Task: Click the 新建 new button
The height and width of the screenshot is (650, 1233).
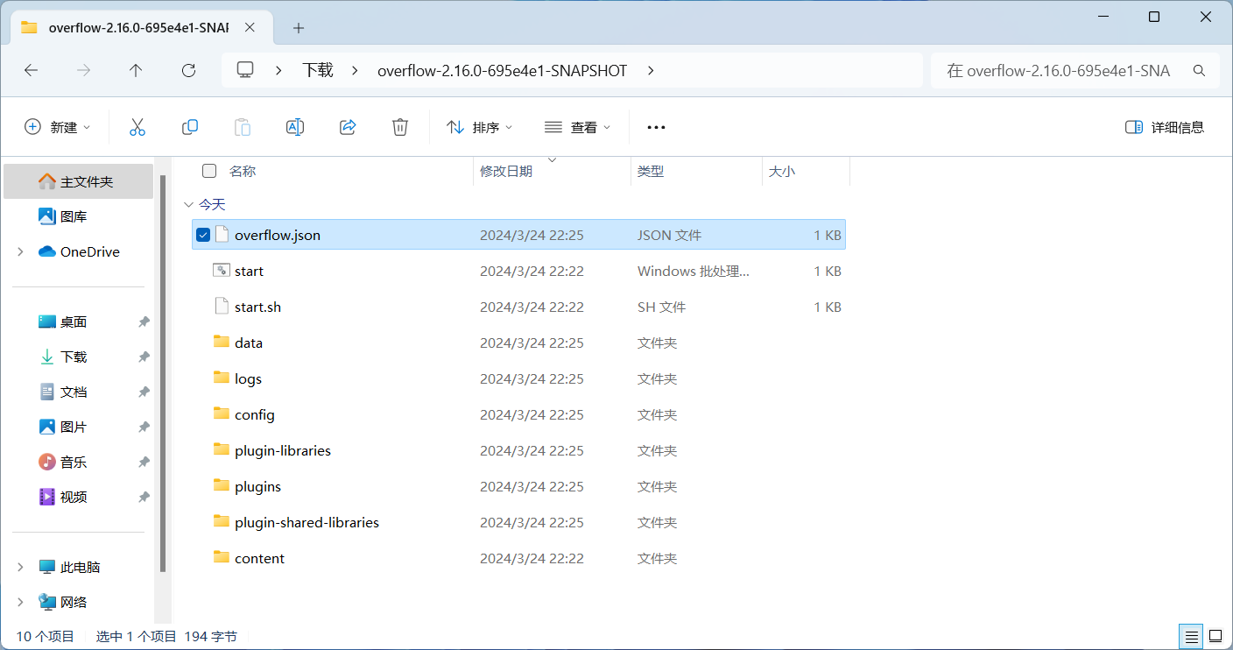Action: pyautogui.click(x=58, y=127)
